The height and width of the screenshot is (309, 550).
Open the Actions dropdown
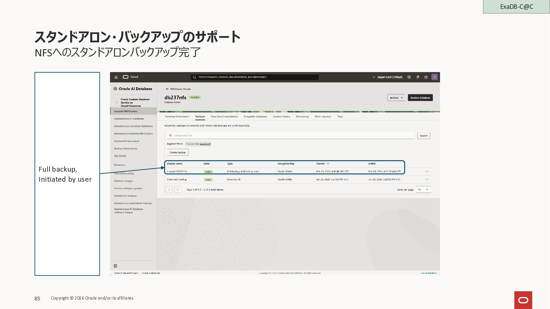(x=396, y=98)
